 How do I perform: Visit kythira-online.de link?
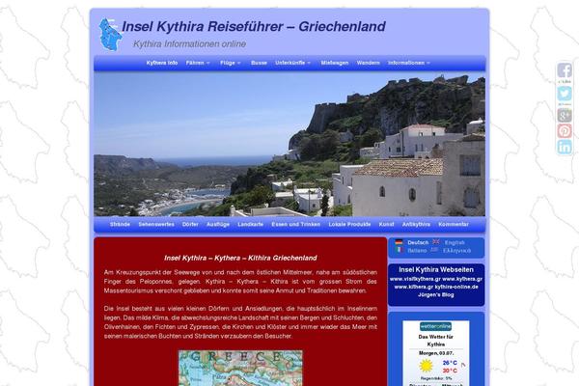(456, 287)
